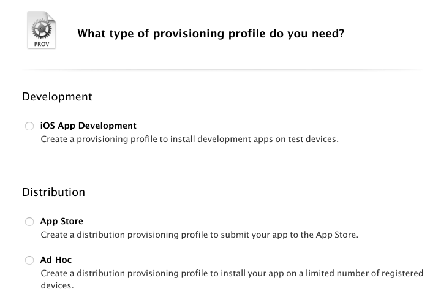Click the Development section heading
Viewport: 430px width, 305px height.
(57, 97)
